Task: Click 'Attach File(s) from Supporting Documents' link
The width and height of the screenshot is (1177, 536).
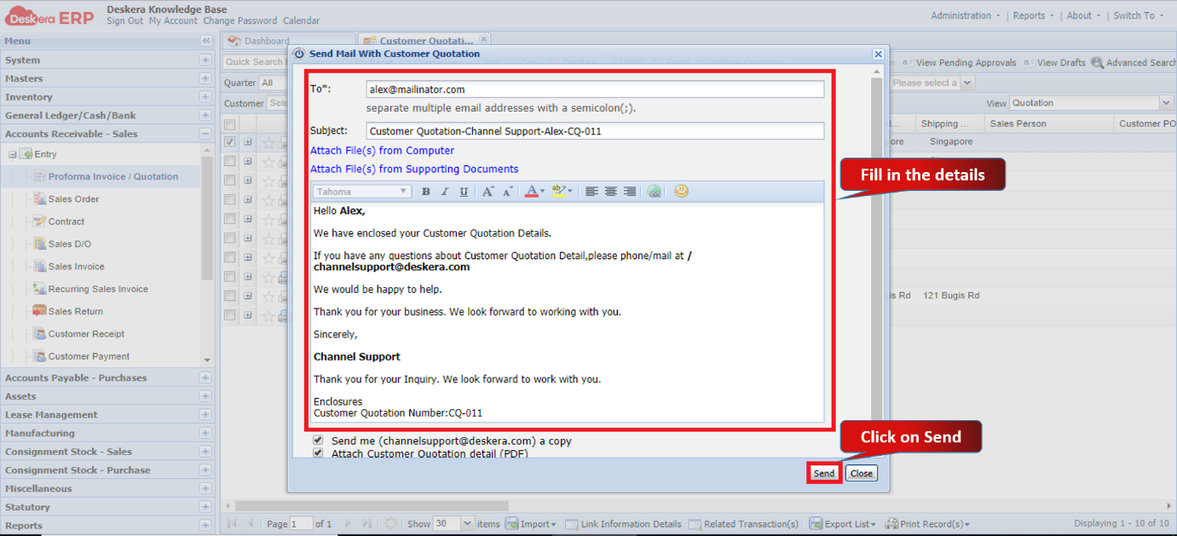Action: [x=414, y=170]
